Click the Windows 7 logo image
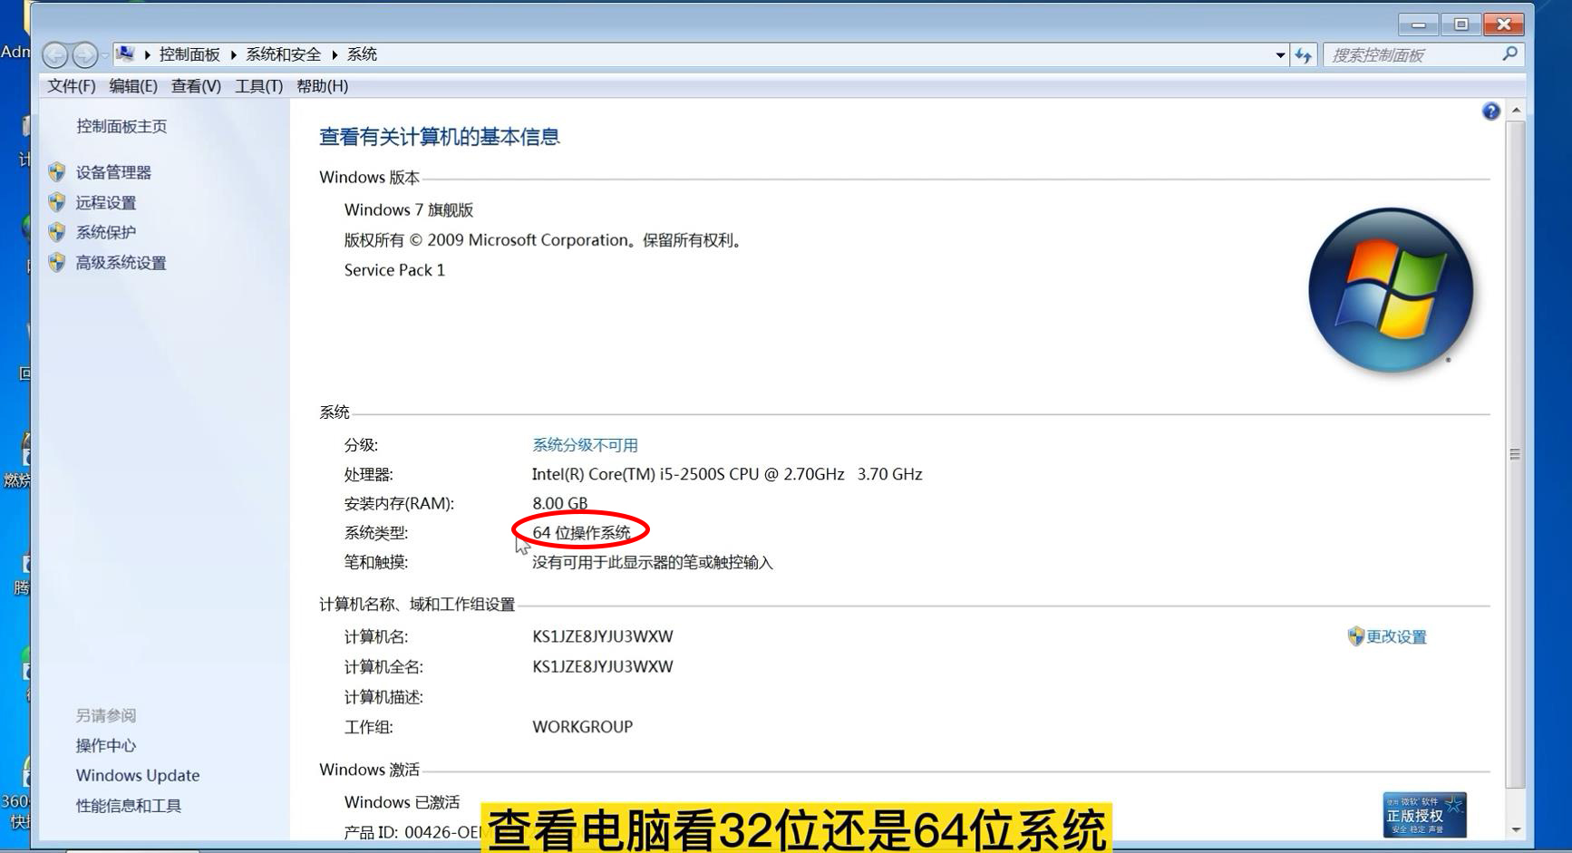Screen dimensions: 1572x853 point(1390,290)
